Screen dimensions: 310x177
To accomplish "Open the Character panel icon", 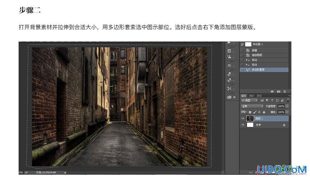I will (229, 66).
